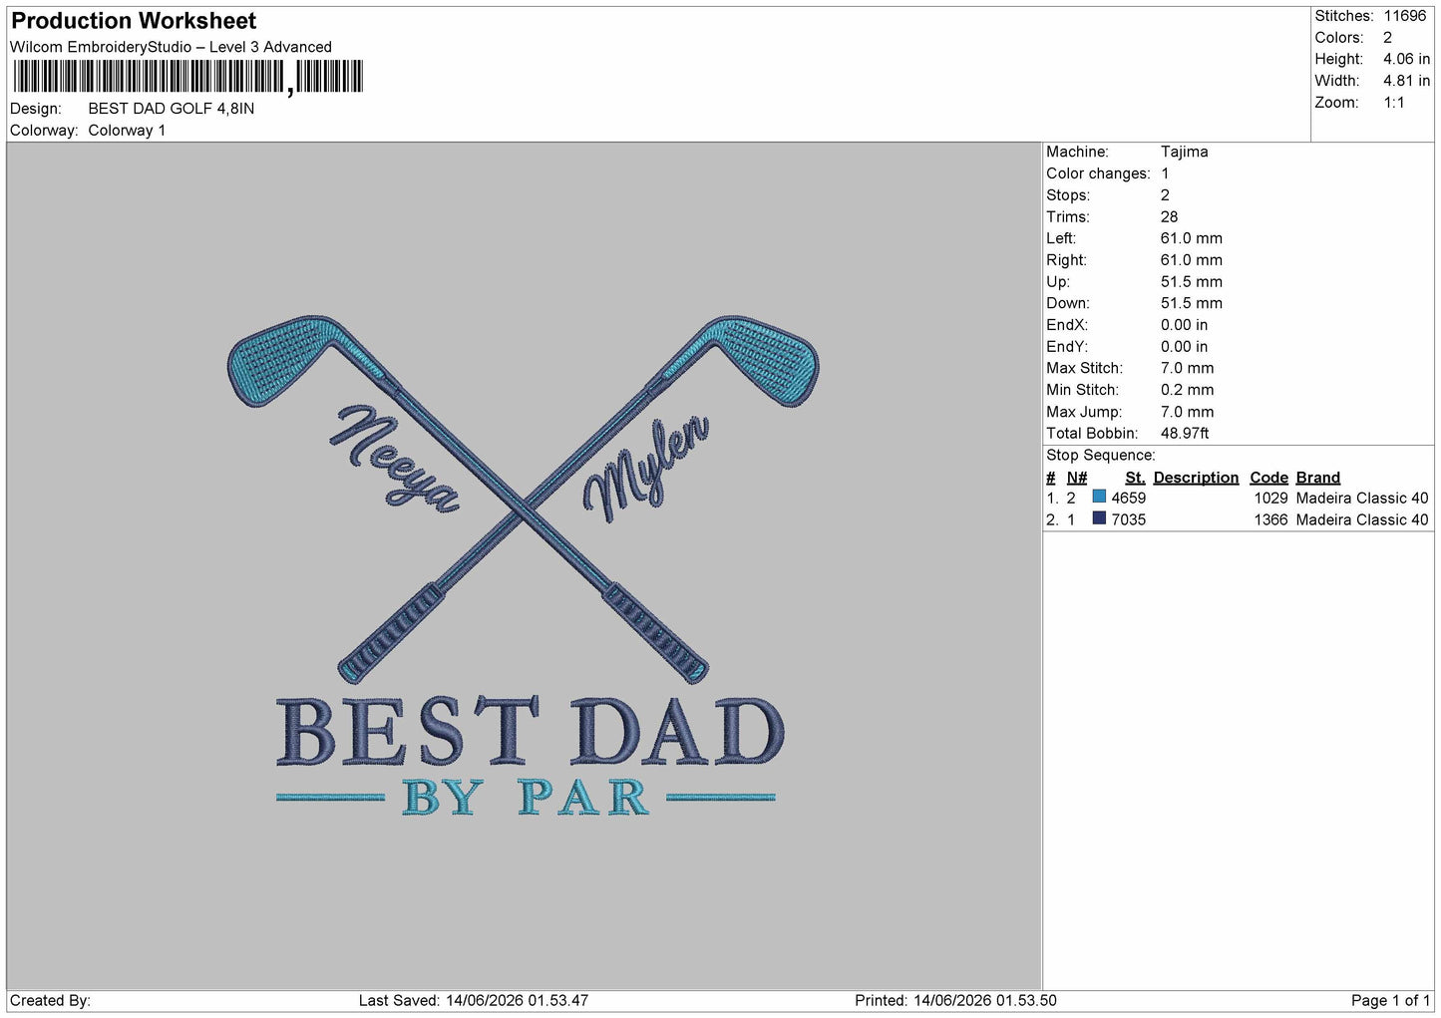1441x1018 pixels.
Task: Click the 'Mylen' script name in design
Action: 646,469
